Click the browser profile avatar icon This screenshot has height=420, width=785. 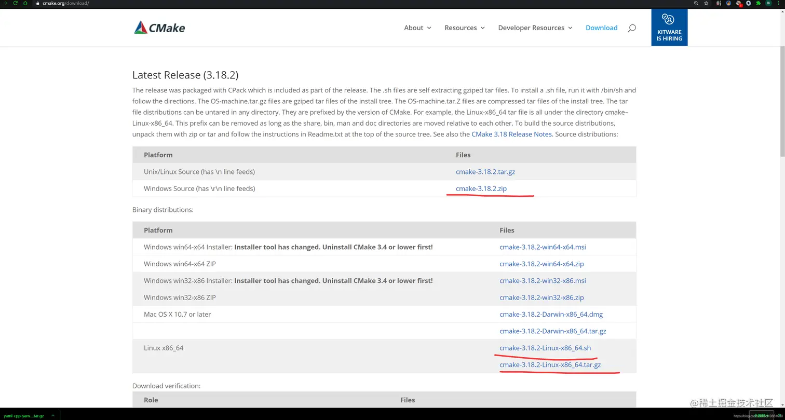pos(768,3)
